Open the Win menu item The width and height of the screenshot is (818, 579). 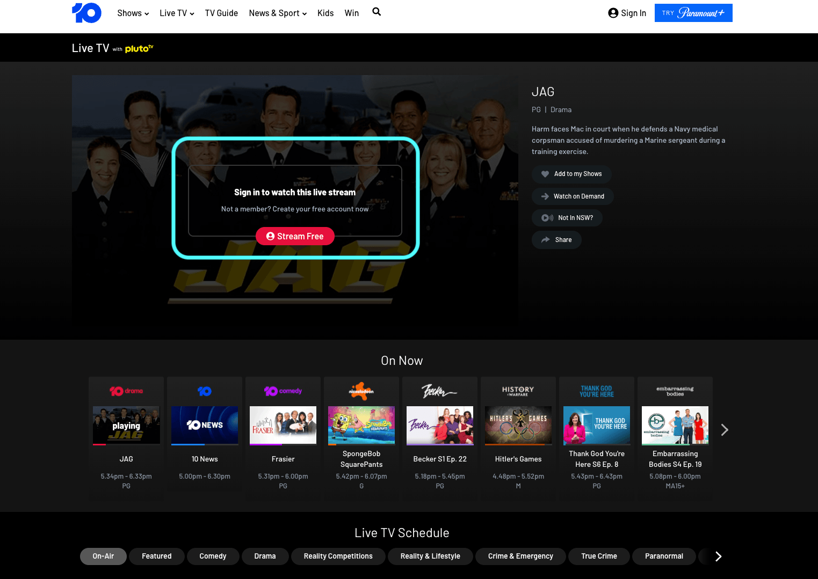(352, 13)
